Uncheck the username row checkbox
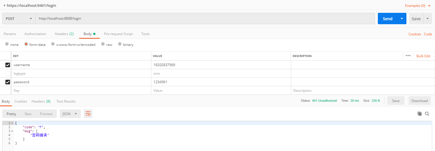 click(x=8, y=65)
